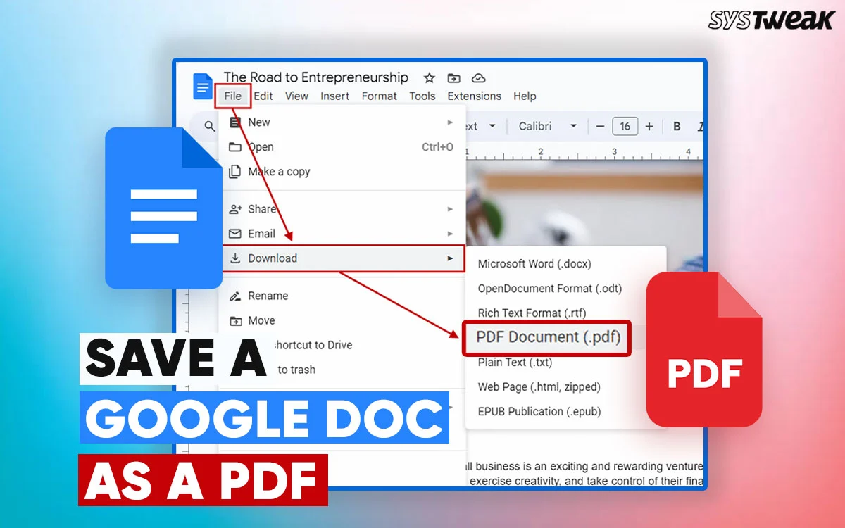Click the Google Docs home icon
Viewport: 845px width, 528px height.
203,87
